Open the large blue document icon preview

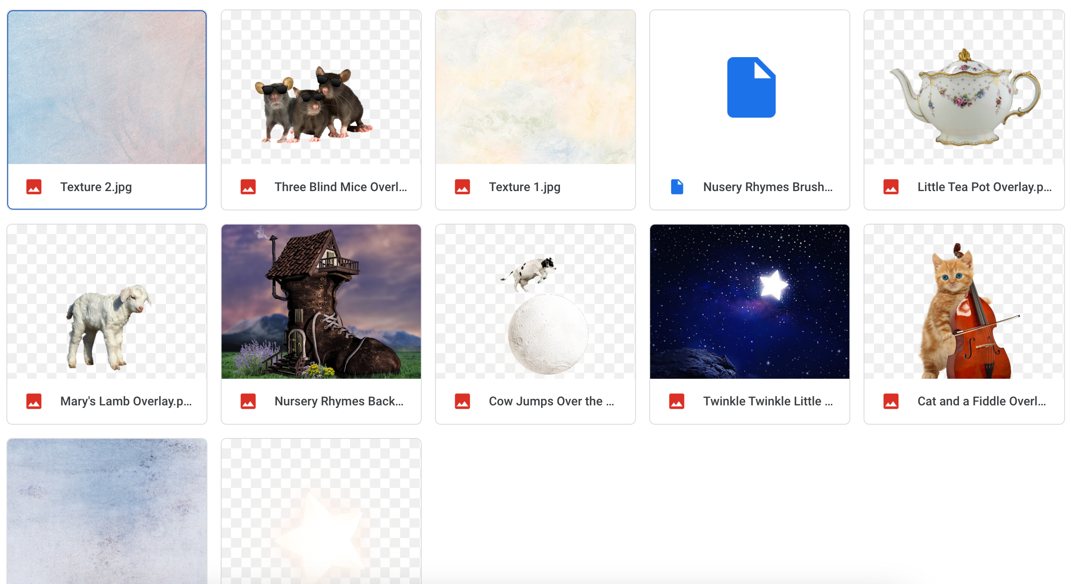[751, 87]
